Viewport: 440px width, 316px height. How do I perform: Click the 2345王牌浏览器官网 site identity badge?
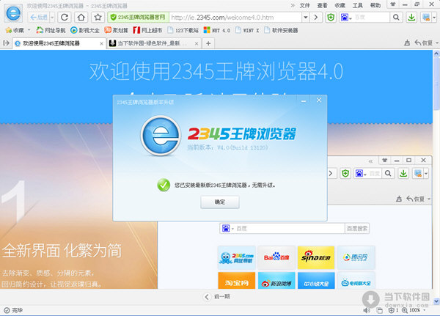(139, 18)
